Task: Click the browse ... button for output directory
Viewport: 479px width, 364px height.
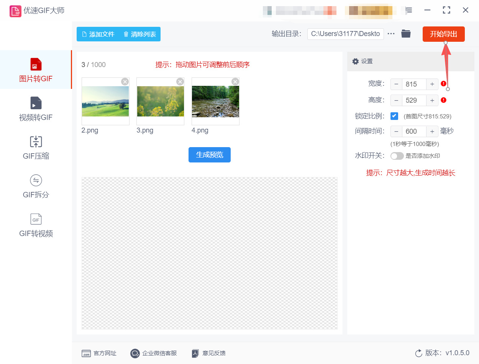Action: click(x=391, y=34)
